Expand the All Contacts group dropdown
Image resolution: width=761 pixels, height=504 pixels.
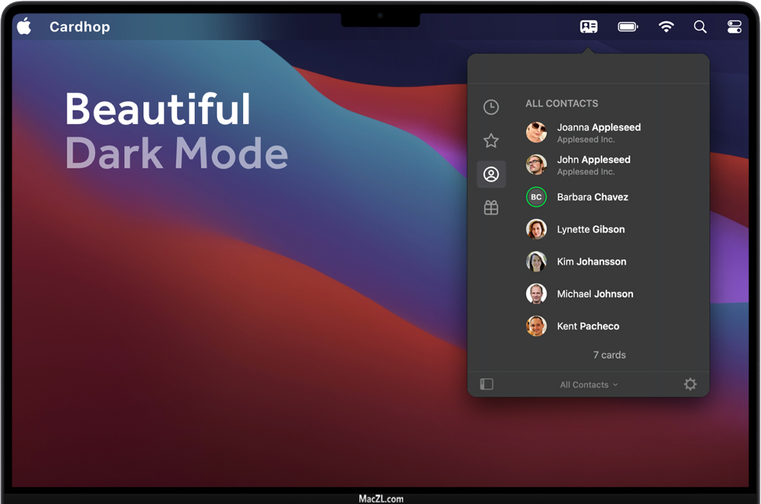point(589,385)
